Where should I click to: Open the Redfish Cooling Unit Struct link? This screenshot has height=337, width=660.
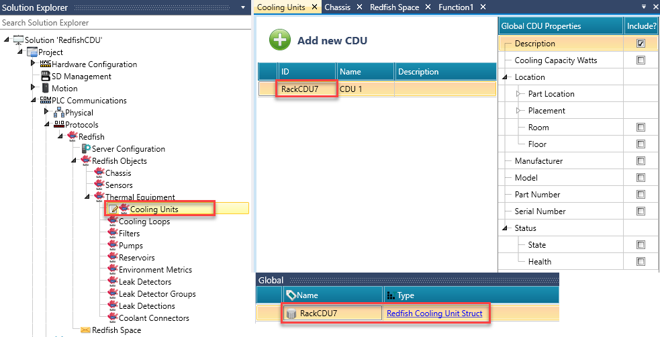click(434, 313)
